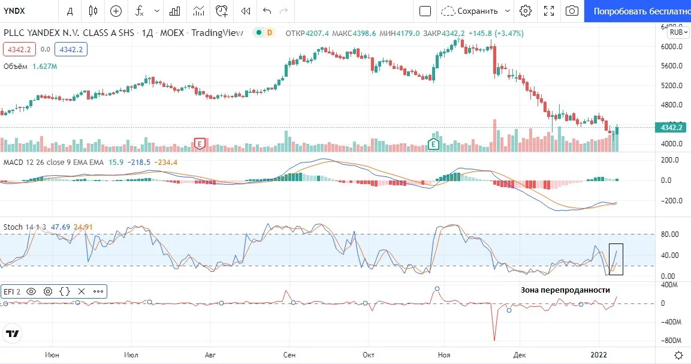Select the EFI 2 indicator label
This screenshot has width=691, height=364.
point(12,291)
